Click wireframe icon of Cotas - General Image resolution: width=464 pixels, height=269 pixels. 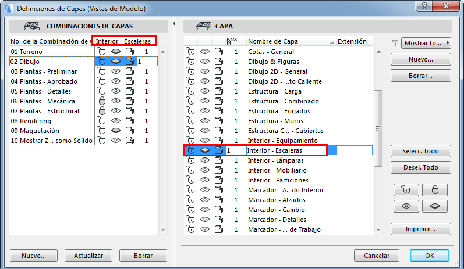tap(218, 52)
